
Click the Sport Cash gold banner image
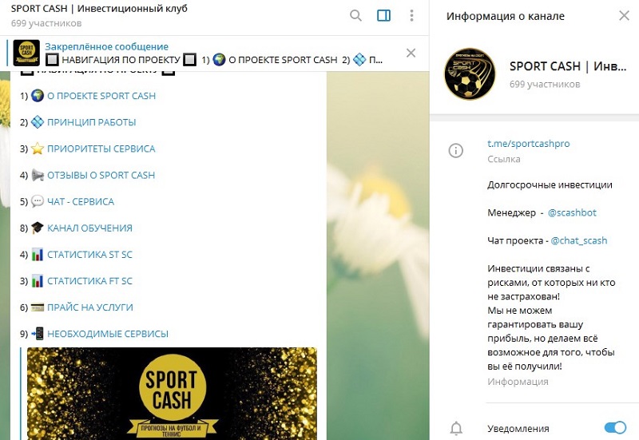[x=172, y=394]
